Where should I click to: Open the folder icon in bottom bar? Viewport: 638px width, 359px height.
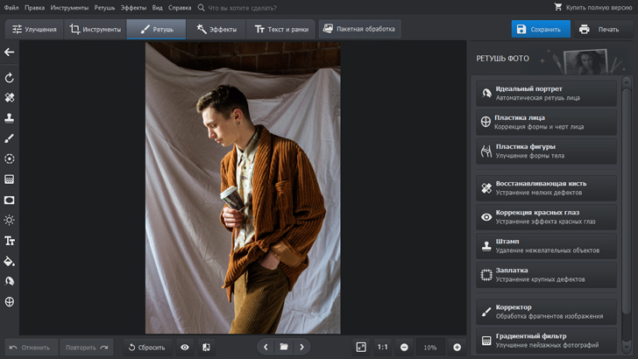[284, 348]
